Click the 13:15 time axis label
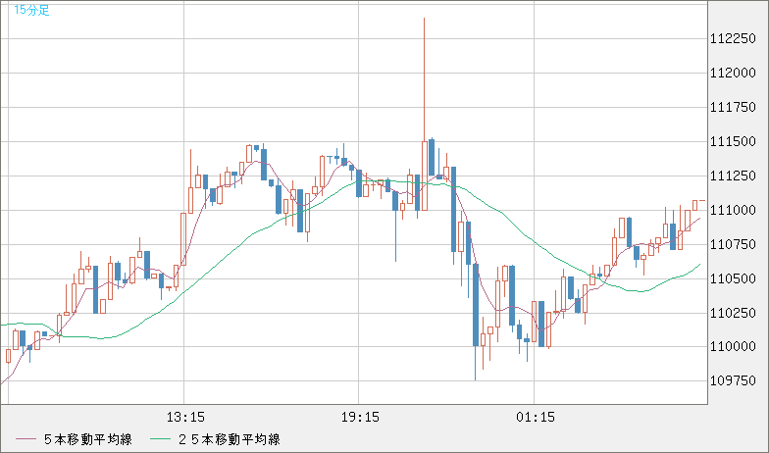 coord(185,417)
